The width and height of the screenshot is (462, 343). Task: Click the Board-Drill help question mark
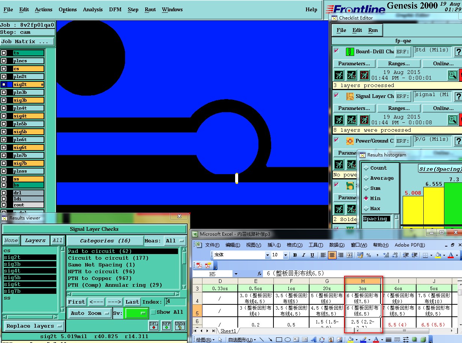[458, 52]
